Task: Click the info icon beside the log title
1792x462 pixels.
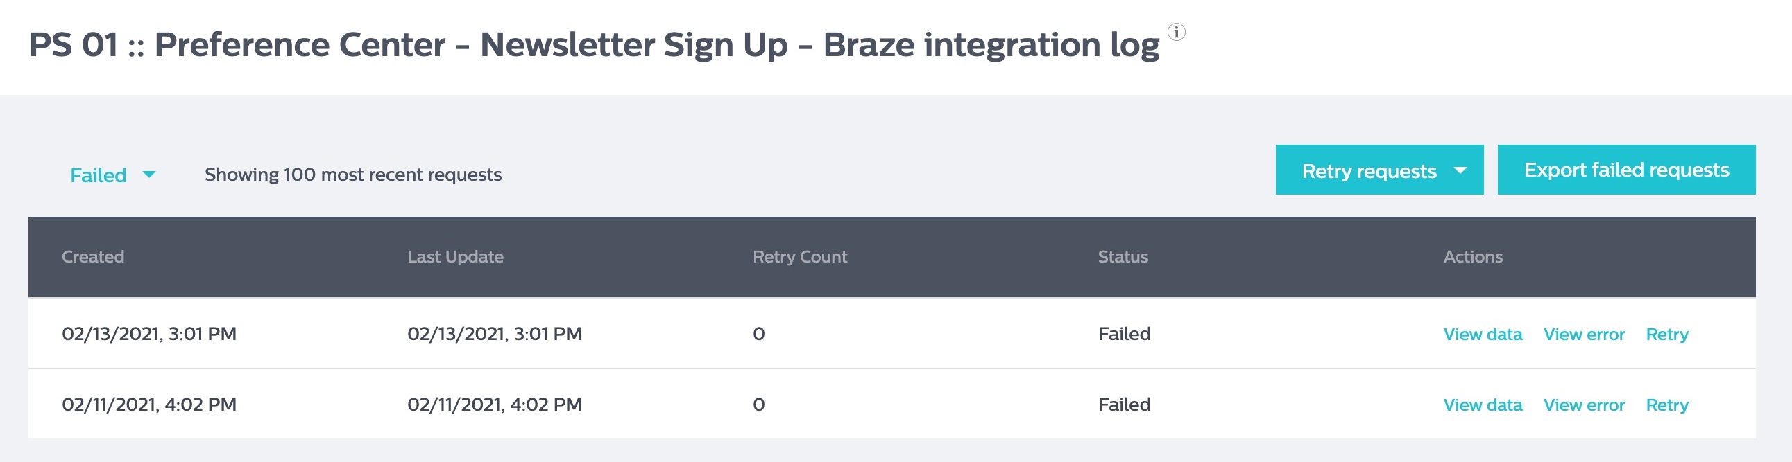Action: [1177, 32]
